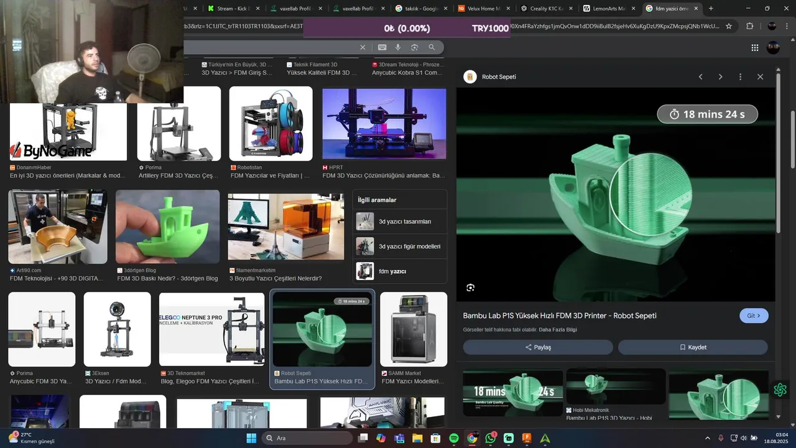
Task: Open the HPRT FDM 3D Yazıcı thumbnail
Action: [384, 124]
